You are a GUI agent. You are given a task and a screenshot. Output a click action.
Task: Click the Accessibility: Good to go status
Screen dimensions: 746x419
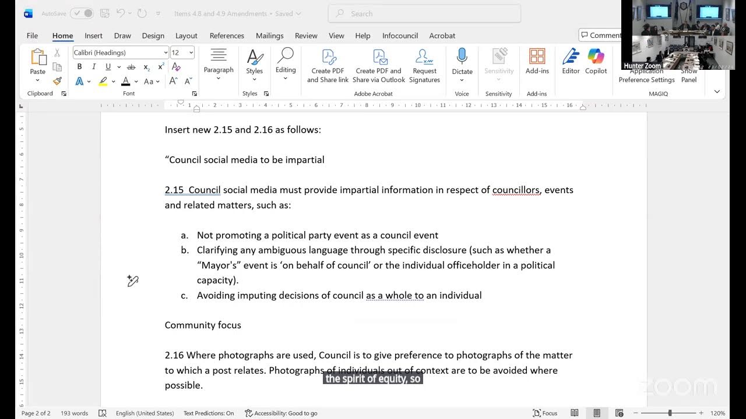coord(281,413)
